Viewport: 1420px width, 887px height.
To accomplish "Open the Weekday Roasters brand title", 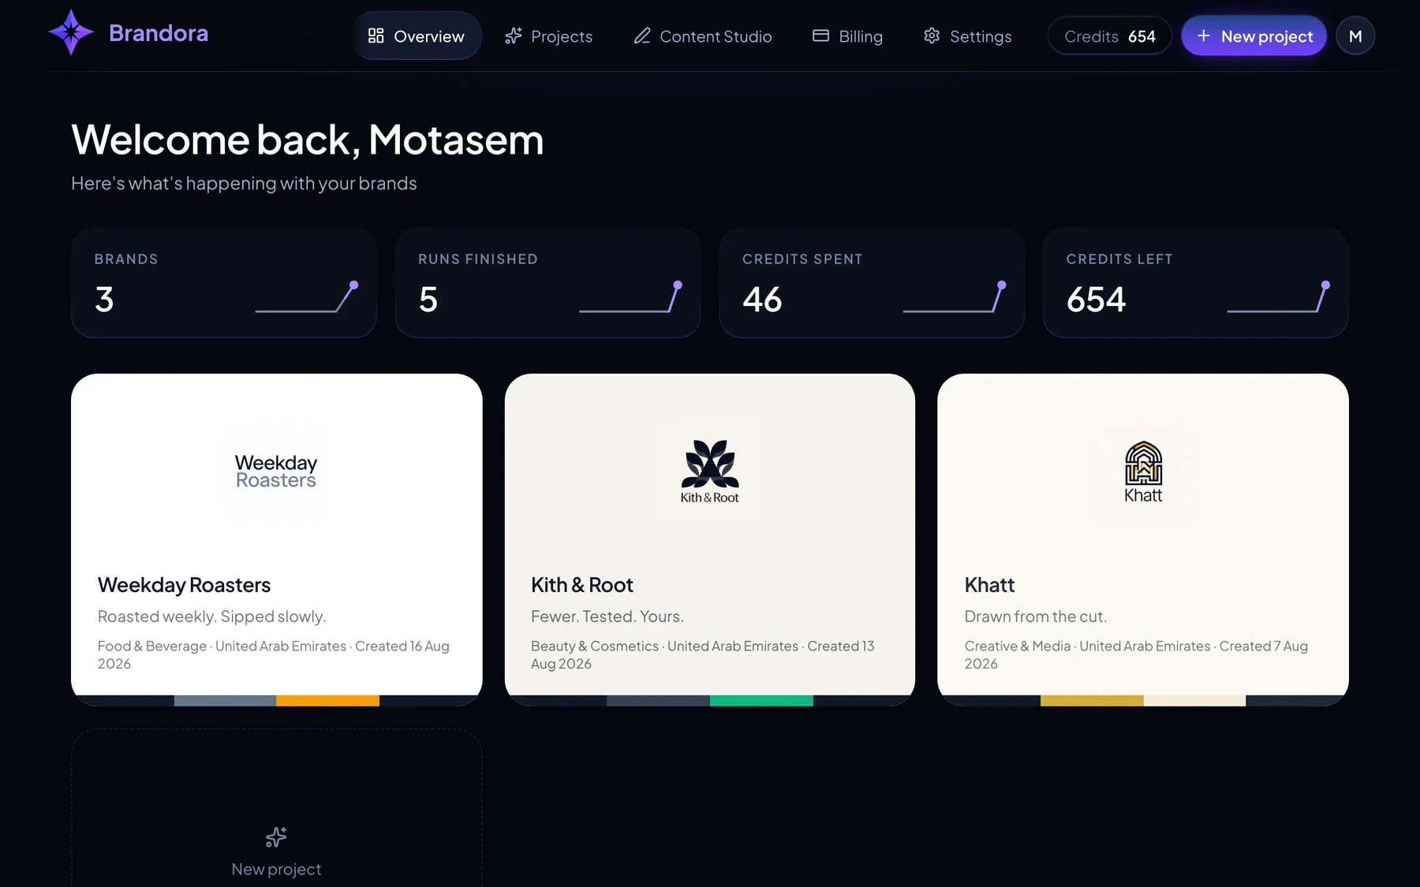I will [x=184, y=585].
